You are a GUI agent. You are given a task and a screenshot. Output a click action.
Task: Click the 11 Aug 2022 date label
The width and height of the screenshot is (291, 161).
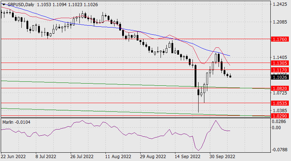tap(118, 157)
